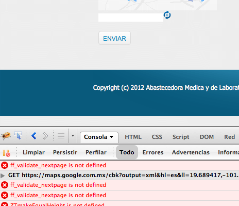Viewport: 239px width, 206px height.
Task: Click the first ff_validate_nextpage error icon
Action: point(5,166)
